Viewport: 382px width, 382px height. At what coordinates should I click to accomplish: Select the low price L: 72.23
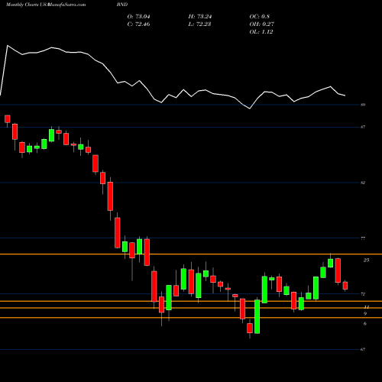coord(200,24)
